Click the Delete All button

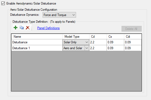click(x=131, y=29)
